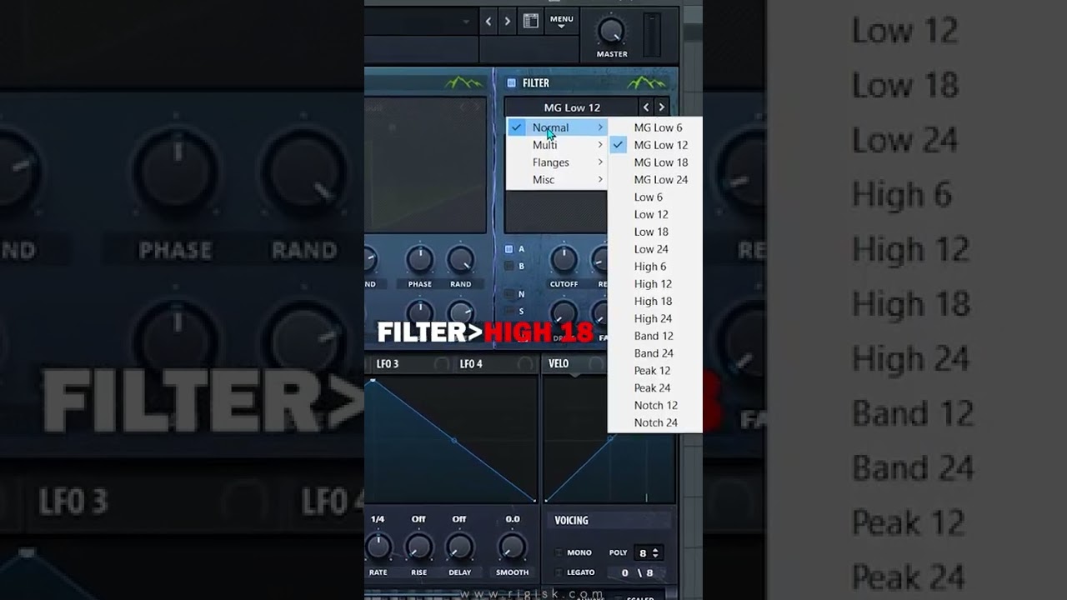This screenshot has height=600, width=1067.
Task: Switch to the VELO tab
Action: 559,364
